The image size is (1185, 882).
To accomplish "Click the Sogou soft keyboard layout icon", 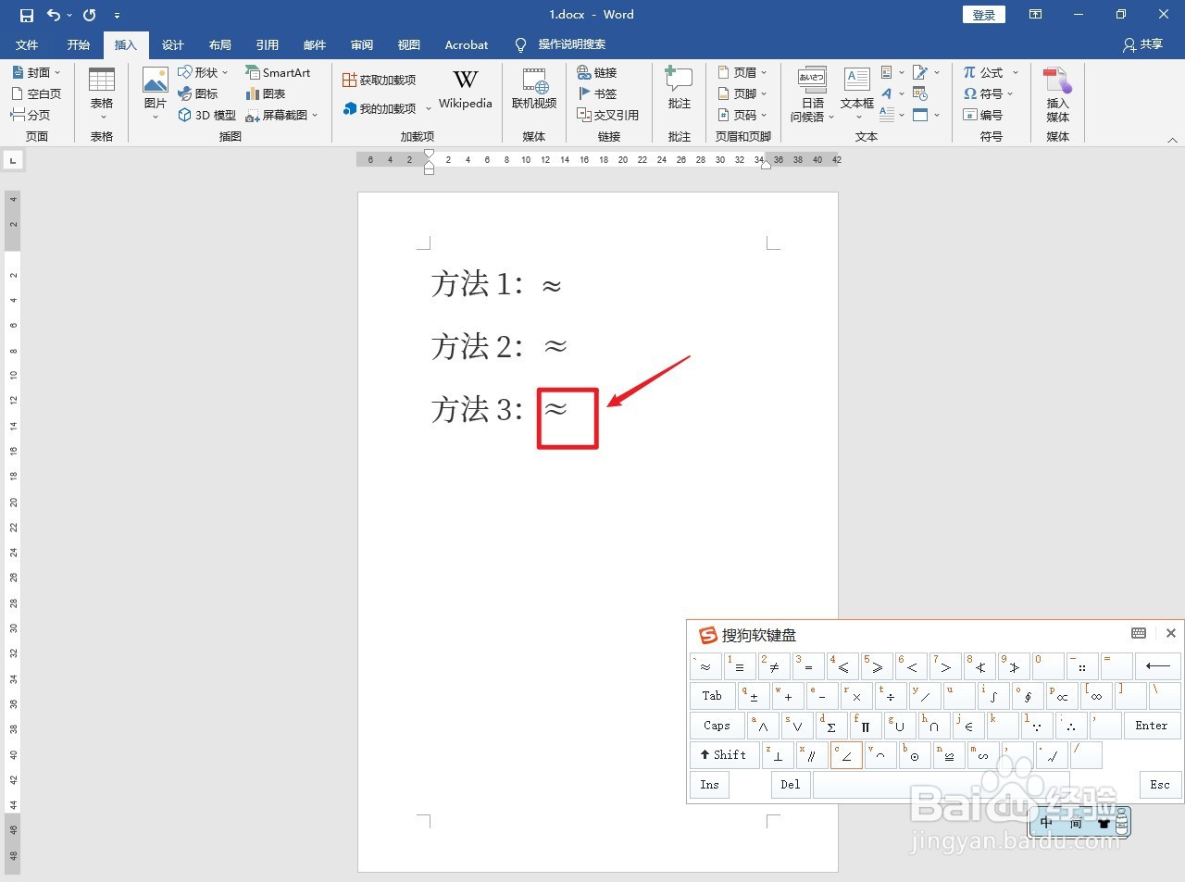I will pyautogui.click(x=1139, y=633).
